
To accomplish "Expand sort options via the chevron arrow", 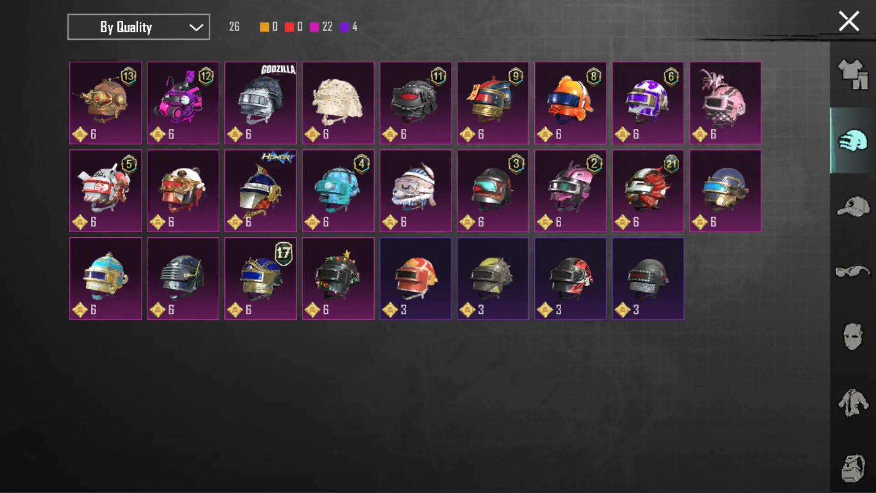I will tap(196, 27).
